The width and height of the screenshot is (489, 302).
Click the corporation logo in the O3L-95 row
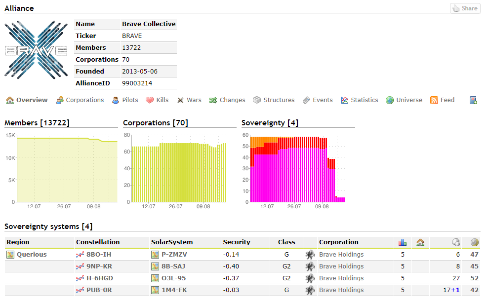[x=310, y=278]
